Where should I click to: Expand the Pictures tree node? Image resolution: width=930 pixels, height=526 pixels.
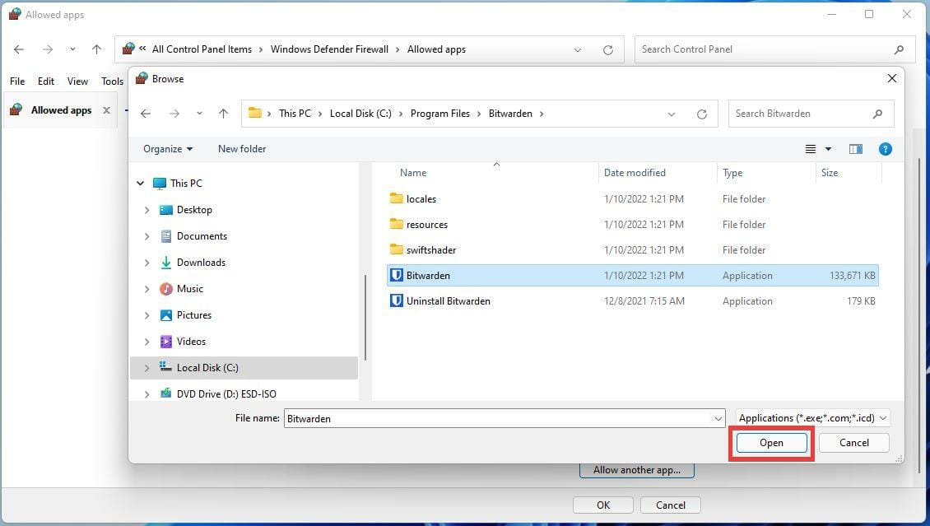(x=147, y=315)
